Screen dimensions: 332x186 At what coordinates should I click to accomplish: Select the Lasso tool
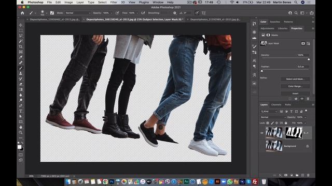(x=21, y=36)
